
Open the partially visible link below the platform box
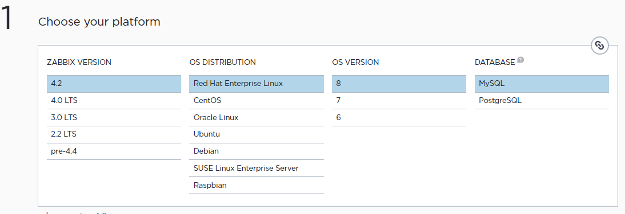[x=76, y=212]
